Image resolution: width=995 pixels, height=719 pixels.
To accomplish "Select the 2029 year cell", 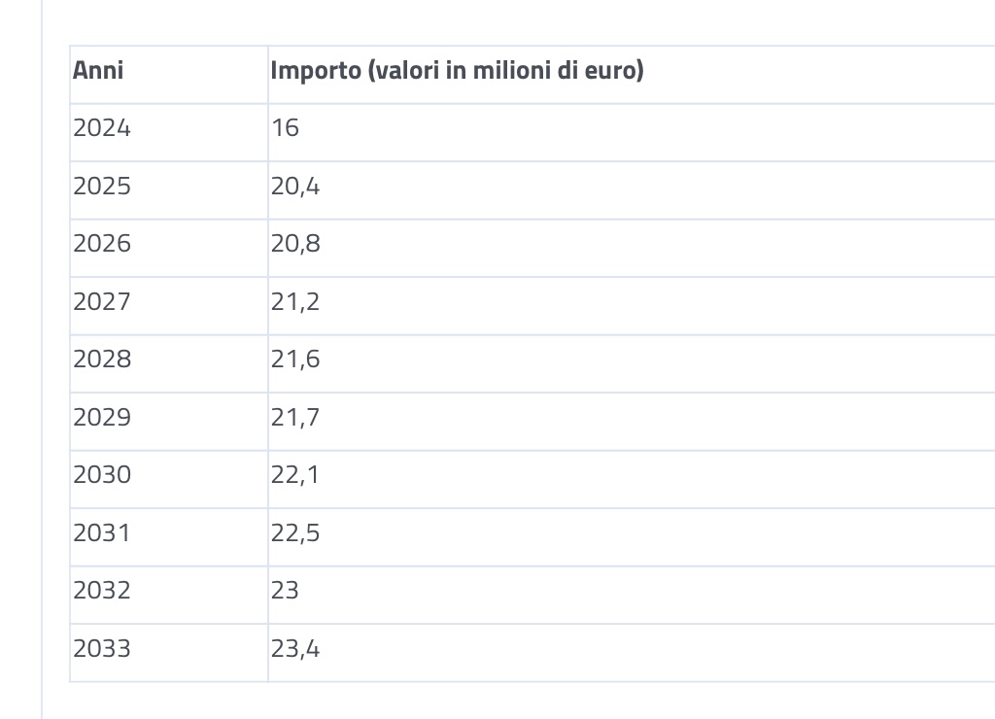I will pos(169,422).
